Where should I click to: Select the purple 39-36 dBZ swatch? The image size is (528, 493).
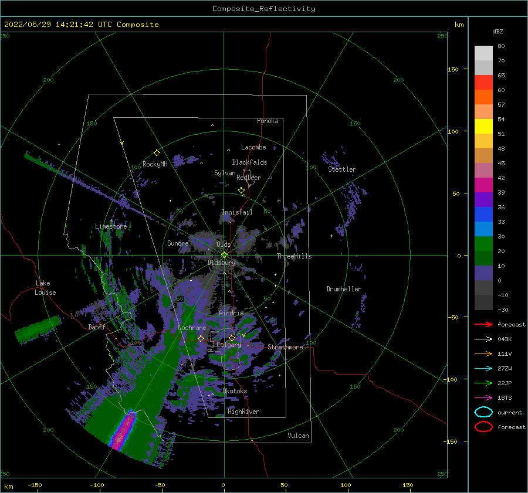483,199
